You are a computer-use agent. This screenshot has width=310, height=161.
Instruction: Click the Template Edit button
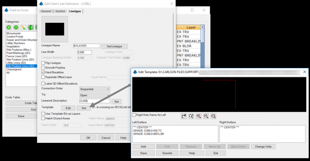coord(68,108)
